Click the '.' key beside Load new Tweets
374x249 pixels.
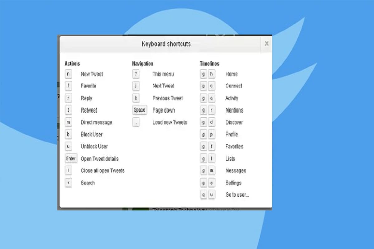point(136,122)
